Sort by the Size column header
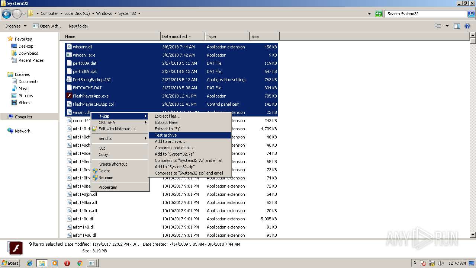 tap(264, 36)
